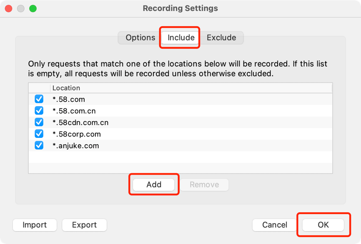361x244 pixels.
Task: Click the Remove button
Action: coord(204,184)
